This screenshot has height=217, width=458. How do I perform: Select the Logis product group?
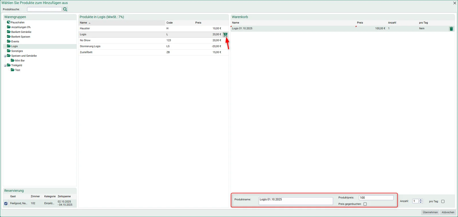pos(40,46)
